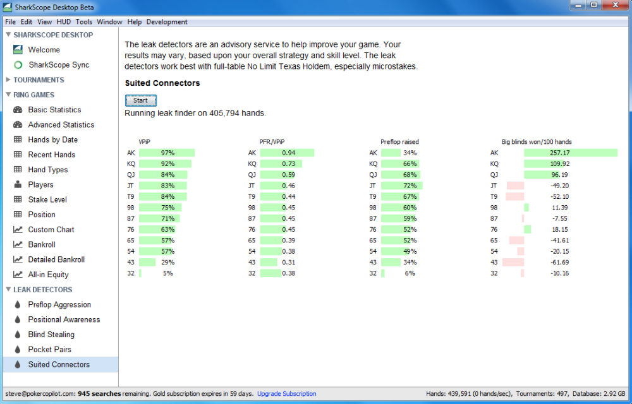
Task: Open SharkScope Sync
Action: click(59, 65)
